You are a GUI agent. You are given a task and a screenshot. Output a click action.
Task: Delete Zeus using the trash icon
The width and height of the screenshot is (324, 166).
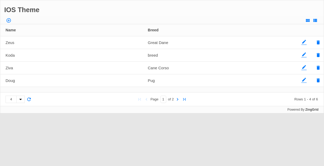click(x=318, y=42)
